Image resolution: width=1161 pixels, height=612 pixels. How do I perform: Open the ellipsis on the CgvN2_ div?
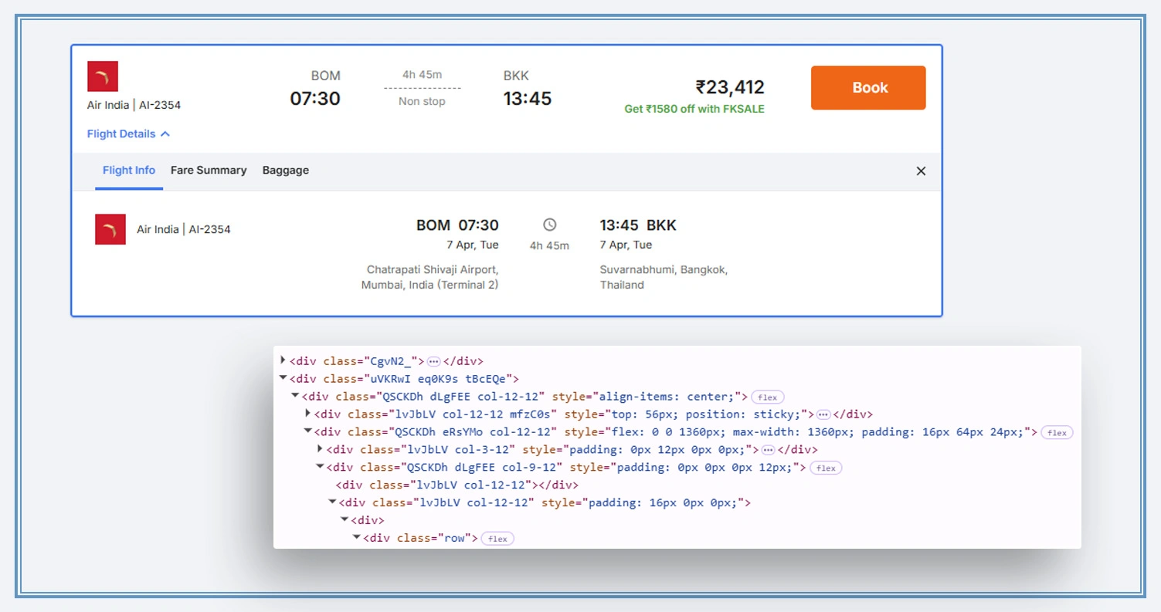click(x=434, y=360)
